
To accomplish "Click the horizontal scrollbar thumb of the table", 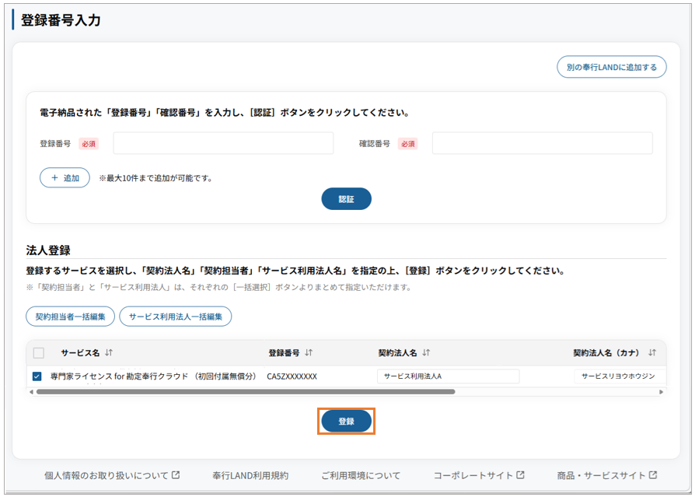I will click(246, 392).
